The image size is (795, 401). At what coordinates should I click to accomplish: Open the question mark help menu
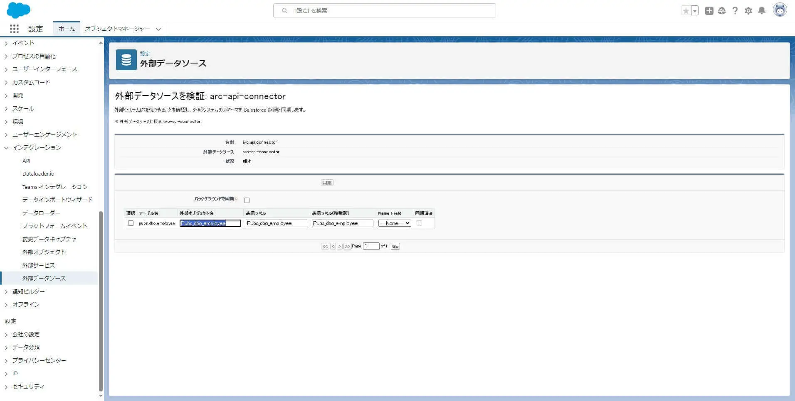tap(735, 11)
